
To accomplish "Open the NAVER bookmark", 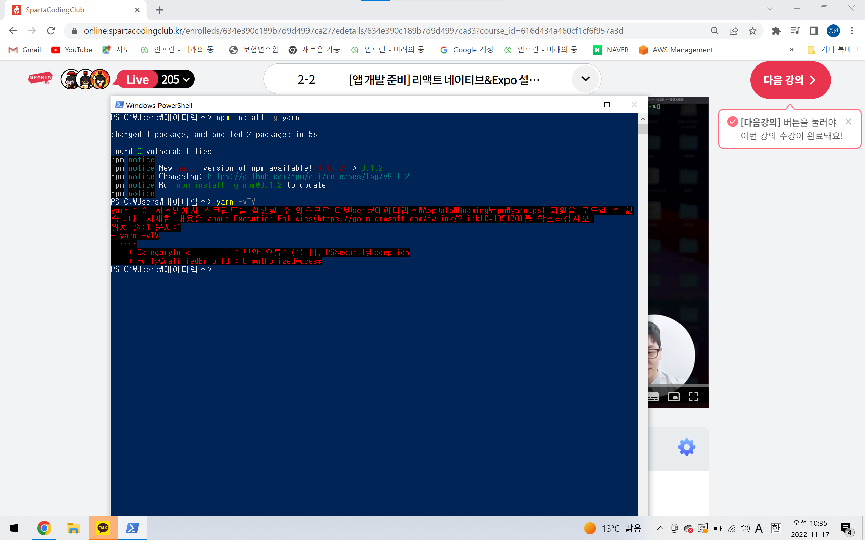I will [x=611, y=50].
